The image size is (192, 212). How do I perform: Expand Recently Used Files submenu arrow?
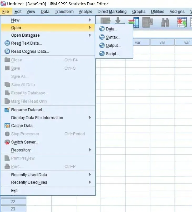point(90,182)
